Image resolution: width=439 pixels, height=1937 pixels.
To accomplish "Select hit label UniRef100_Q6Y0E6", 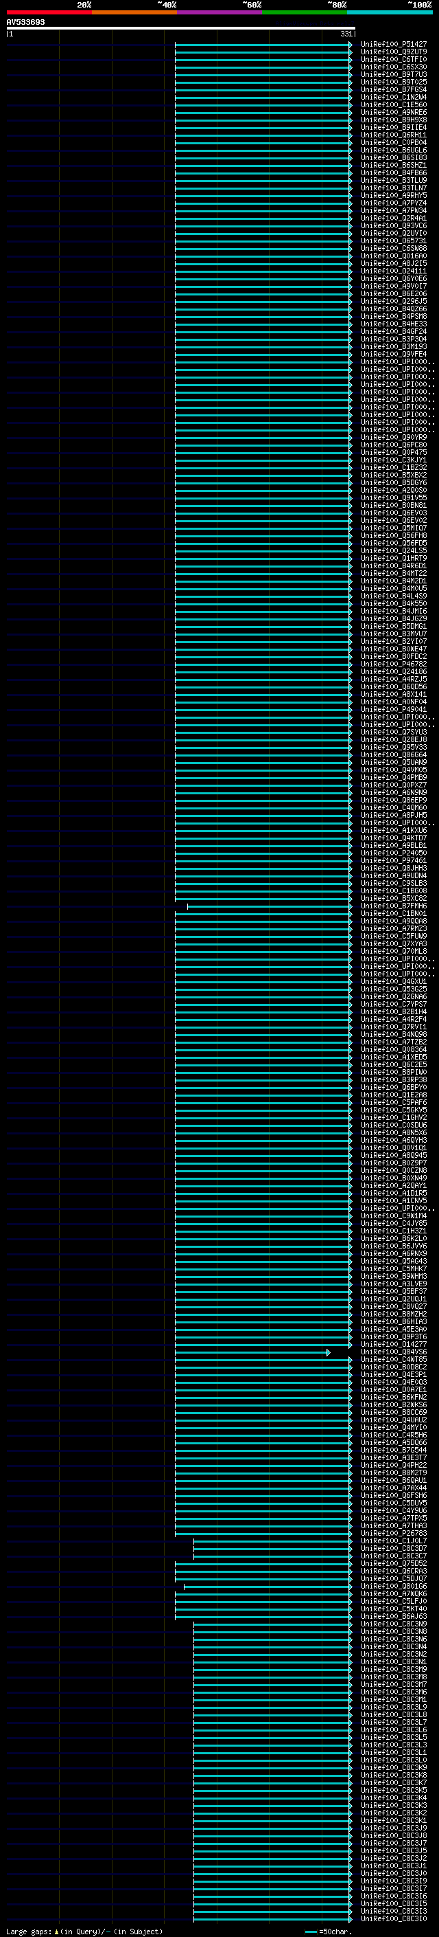I will tap(394, 278).
